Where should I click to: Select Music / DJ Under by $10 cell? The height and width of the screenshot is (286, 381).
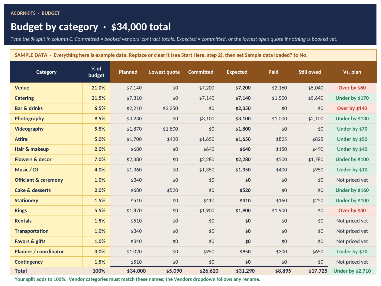352,170
